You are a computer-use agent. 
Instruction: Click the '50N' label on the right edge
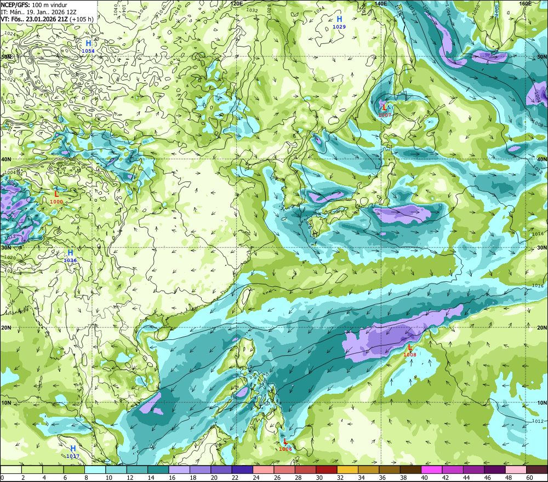[x=542, y=56]
